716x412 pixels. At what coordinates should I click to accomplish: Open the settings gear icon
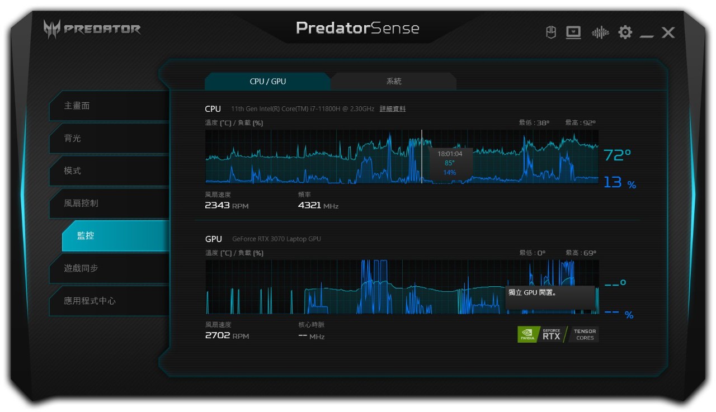point(625,32)
